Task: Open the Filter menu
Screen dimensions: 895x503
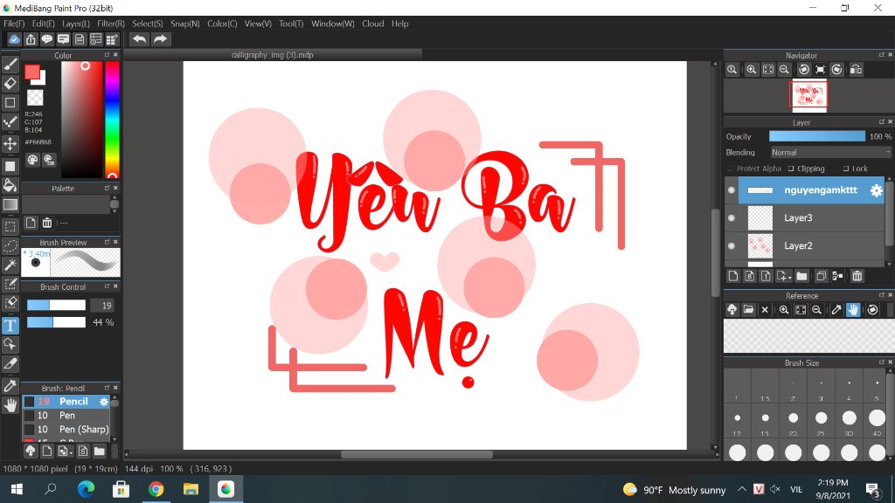Action: 111,24
